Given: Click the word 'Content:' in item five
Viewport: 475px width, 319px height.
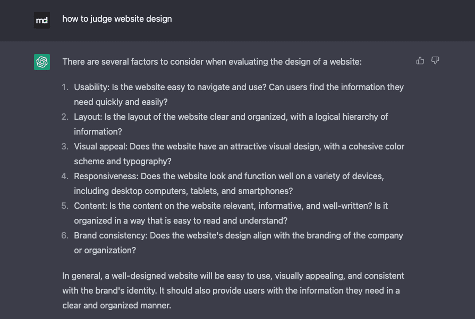Looking at the screenshot, I should click(90, 206).
